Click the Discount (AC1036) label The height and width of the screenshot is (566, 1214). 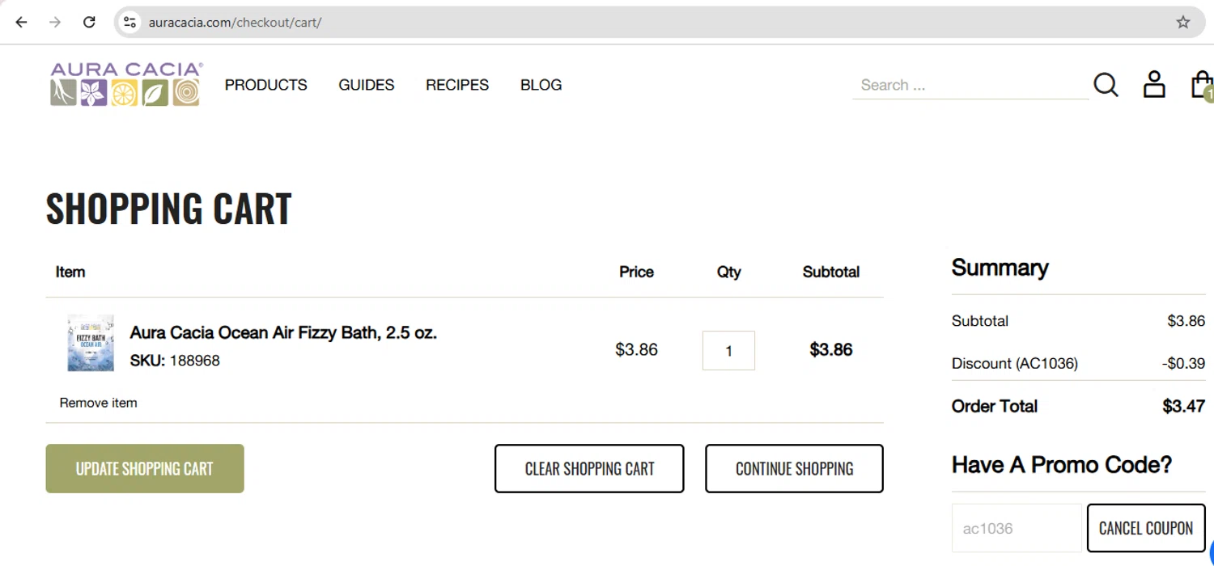tap(1015, 364)
